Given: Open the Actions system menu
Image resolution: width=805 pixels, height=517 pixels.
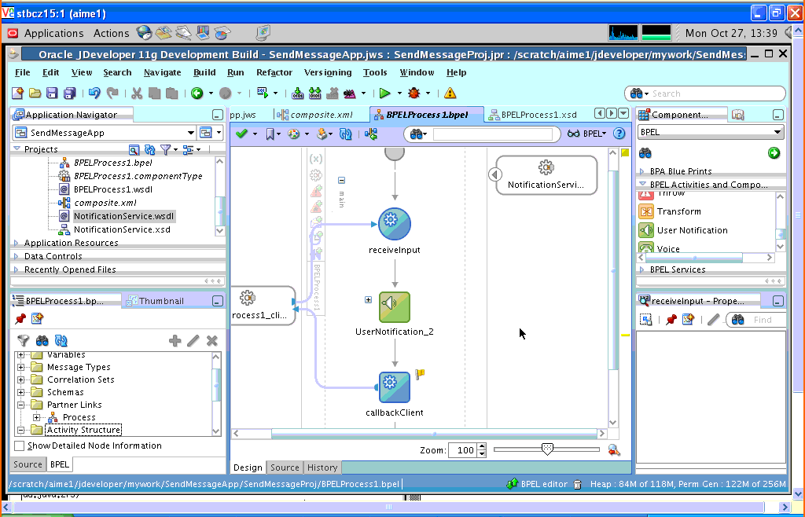Looking at the screenshot, I should (x=111, y=33).
